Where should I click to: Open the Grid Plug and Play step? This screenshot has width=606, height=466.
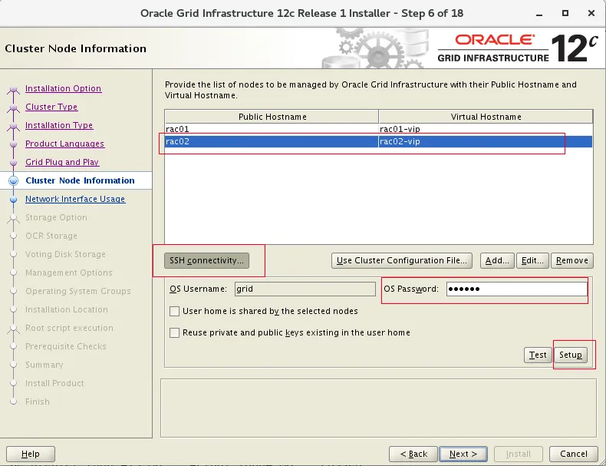(62, 162)
